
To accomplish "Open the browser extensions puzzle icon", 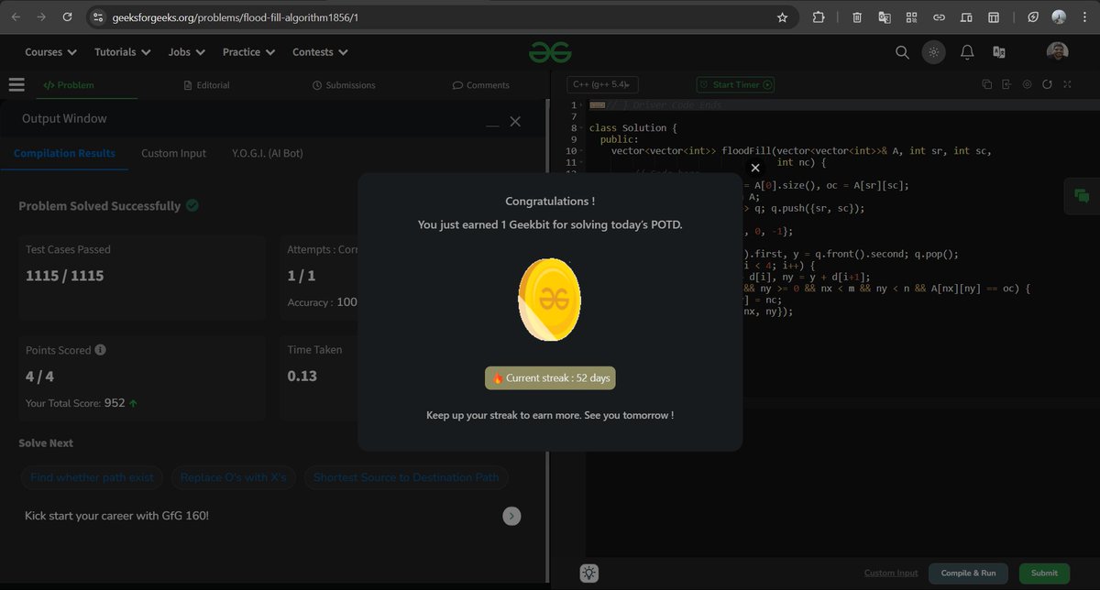I will tap(819, 16).
